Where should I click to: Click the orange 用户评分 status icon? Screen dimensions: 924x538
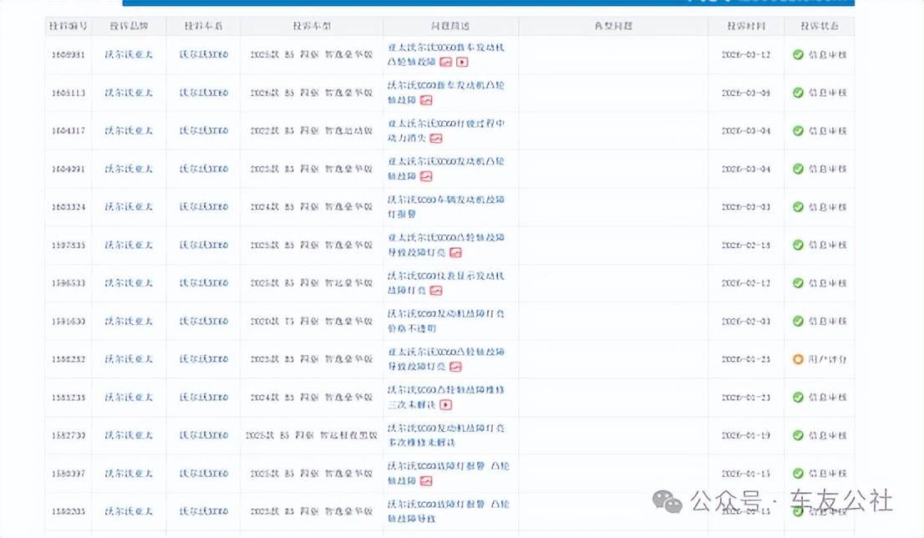[798, 359]
